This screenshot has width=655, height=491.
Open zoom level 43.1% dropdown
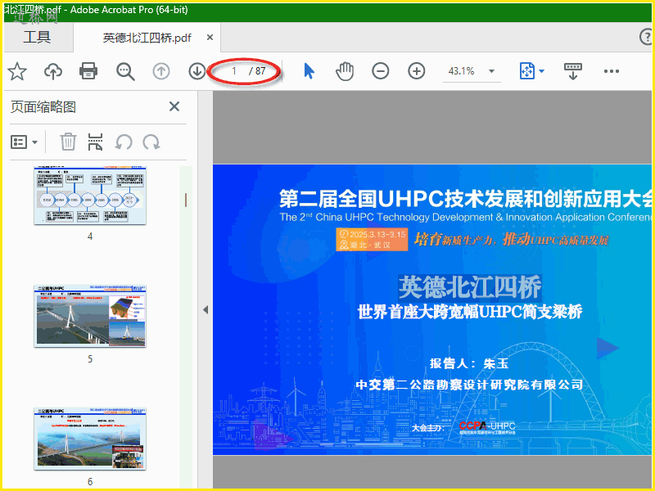[x=492, y=71]
